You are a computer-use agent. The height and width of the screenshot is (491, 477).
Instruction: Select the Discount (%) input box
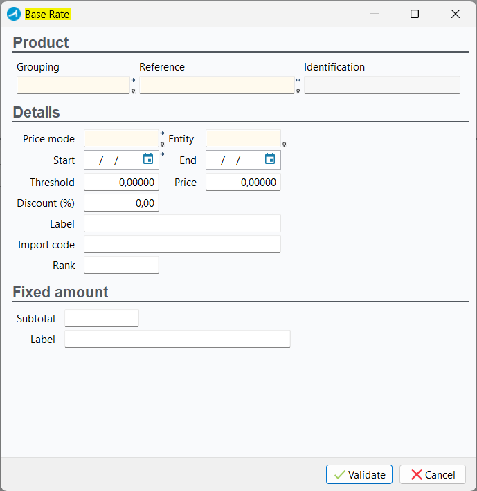point(121,203)
